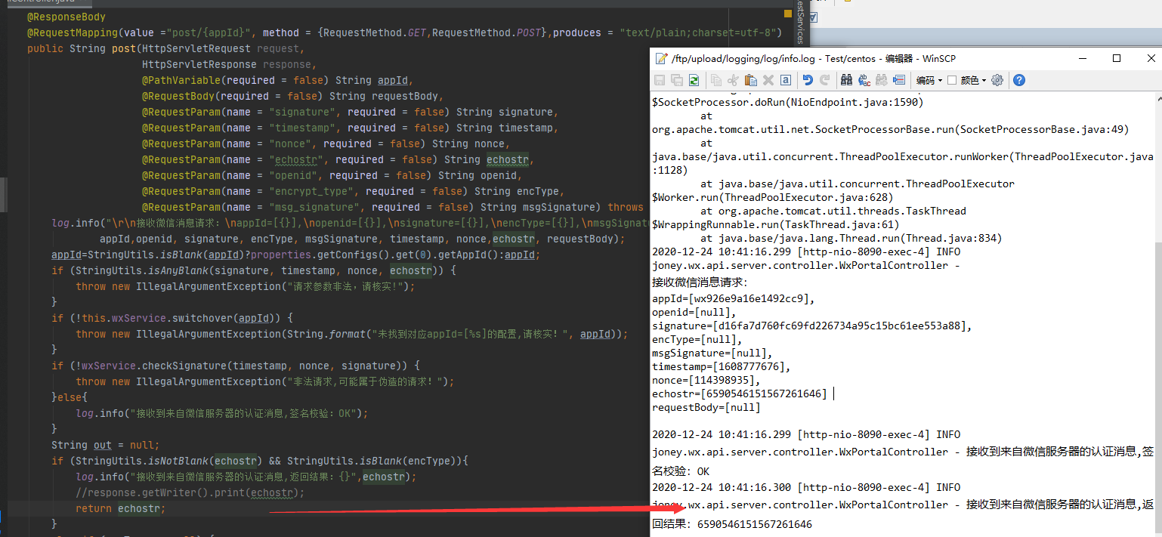Click the "timestamp" request param string

tap(302, 128)
